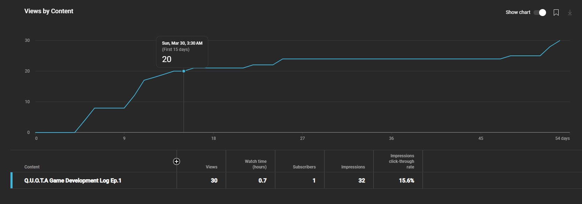Viewport: 582px width, 204px height.
Task: Click the watch time value 0.7
Action: coord(262,181)
